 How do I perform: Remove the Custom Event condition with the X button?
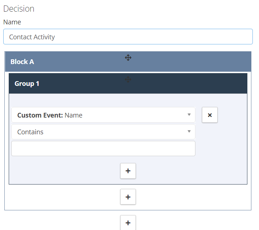point(210,115)
